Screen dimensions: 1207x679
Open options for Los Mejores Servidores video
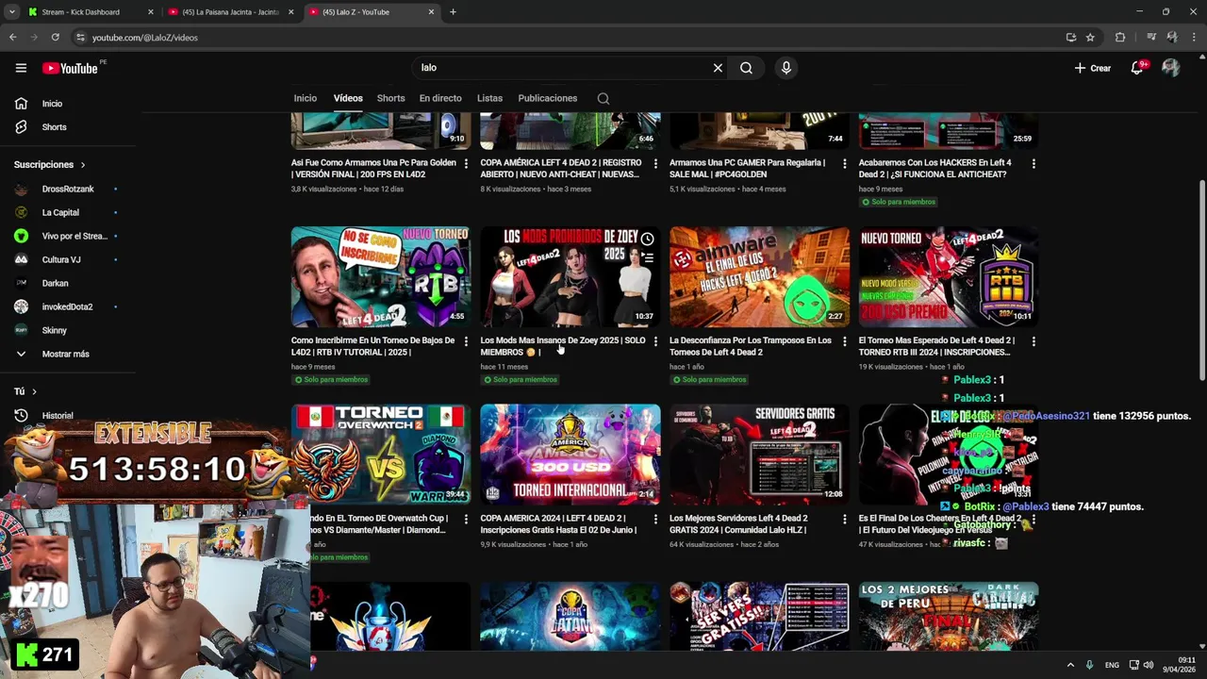pyautogui.click(x=844, y=520)
